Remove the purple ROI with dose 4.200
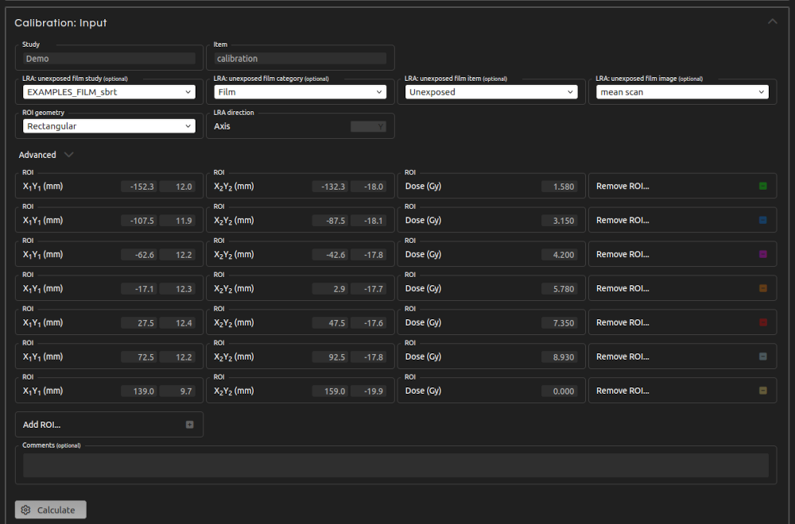This screenshot has height=524, width=795. click(762, 254)
